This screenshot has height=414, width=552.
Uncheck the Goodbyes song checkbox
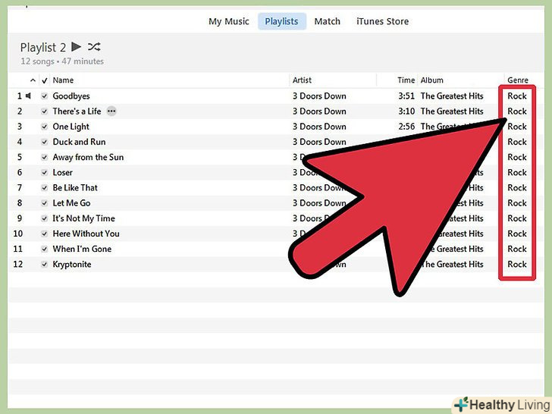pyautogui.click(x=45, y=96)
